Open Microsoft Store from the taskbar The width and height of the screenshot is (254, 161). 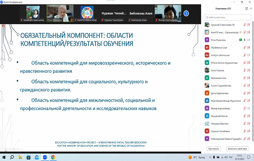(28, 157)
